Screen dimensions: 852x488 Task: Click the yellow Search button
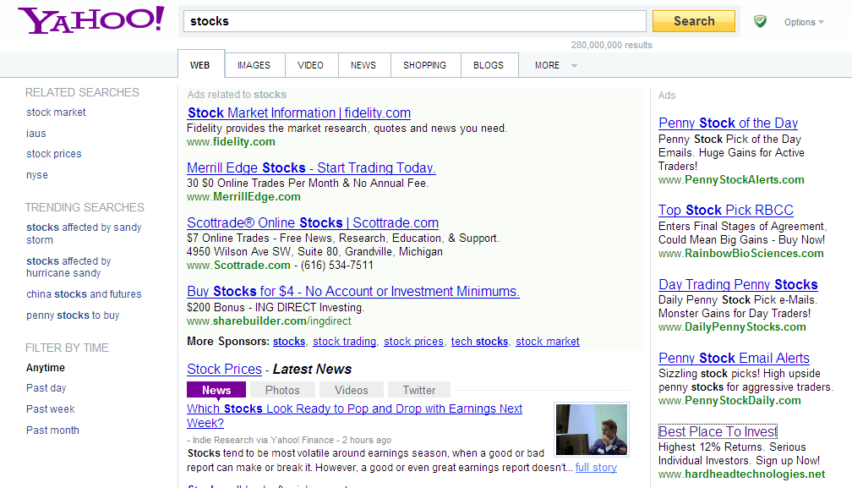[693, 21]
